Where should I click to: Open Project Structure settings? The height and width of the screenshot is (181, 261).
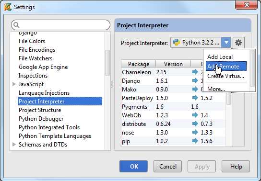(x=40, y=110)
